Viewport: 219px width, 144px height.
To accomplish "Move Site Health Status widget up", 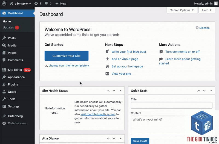I will pos(108,91).
